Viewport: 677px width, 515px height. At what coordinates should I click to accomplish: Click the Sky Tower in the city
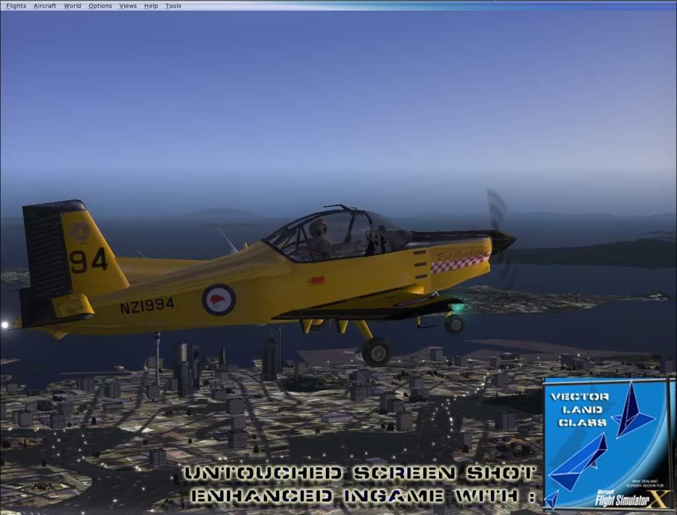click(157, 357)
